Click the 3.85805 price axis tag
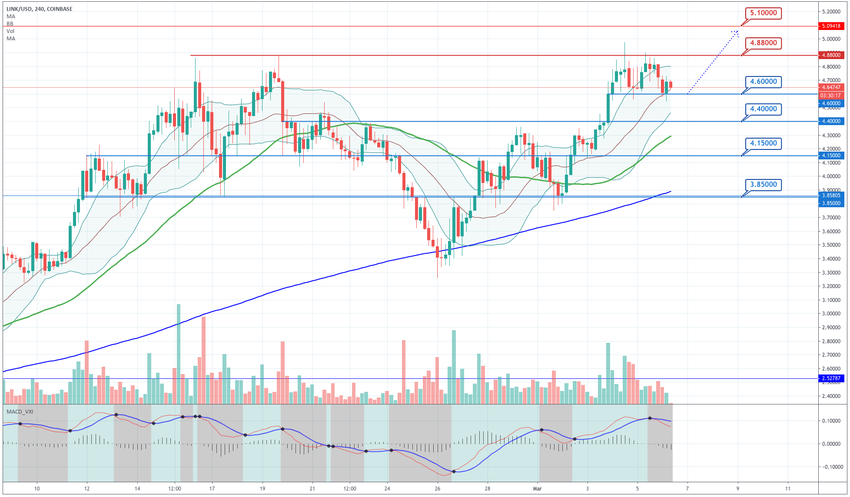The height and width of the screenshot is (497, 850). [831, 195]
